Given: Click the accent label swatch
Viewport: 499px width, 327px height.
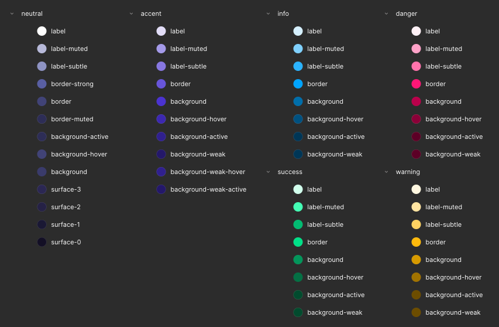Looking at the screenshot, I should pyautogui.click(x=161, y=31).
